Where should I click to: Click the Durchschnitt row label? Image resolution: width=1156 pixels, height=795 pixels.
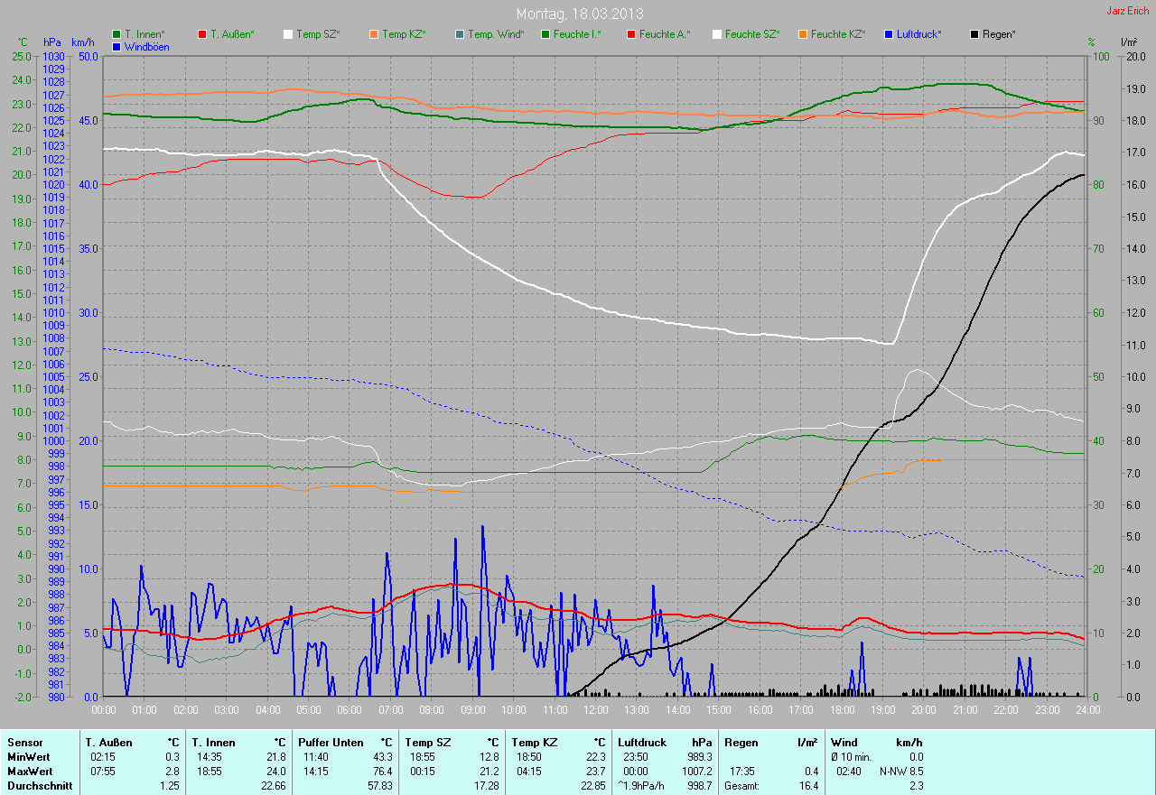pyautogui.click(x=38, y=786)
